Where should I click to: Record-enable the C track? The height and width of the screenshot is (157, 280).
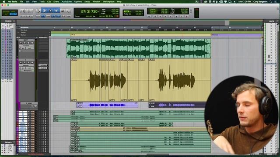click(21, 62)
